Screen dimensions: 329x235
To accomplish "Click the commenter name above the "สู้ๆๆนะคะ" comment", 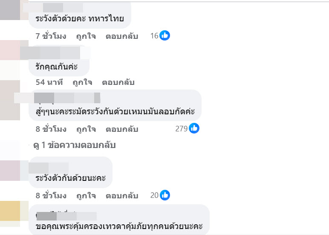I will pos(67,98).
